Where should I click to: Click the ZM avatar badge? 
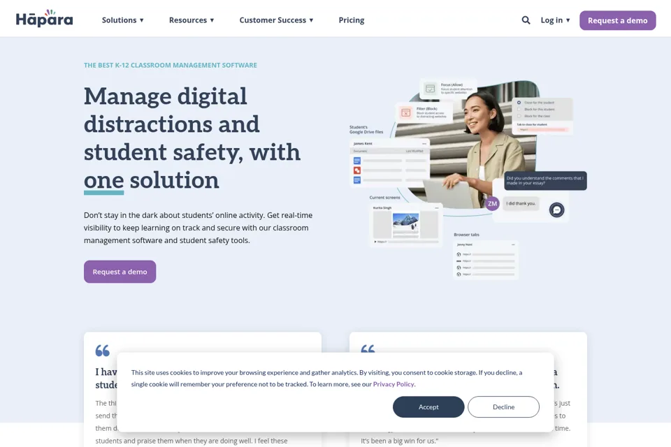(x=493, y=204)
